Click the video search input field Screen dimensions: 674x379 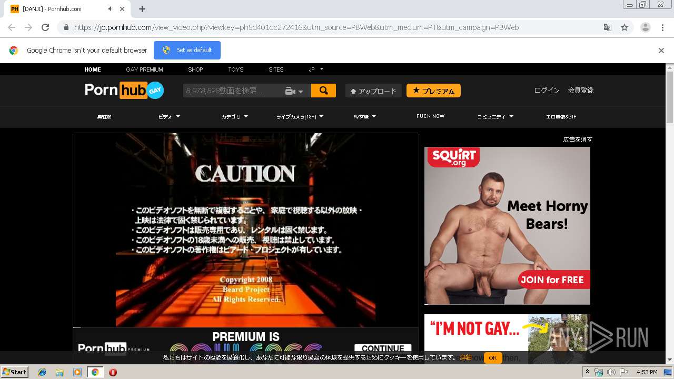pyautogui.click(x=232, y=91)
